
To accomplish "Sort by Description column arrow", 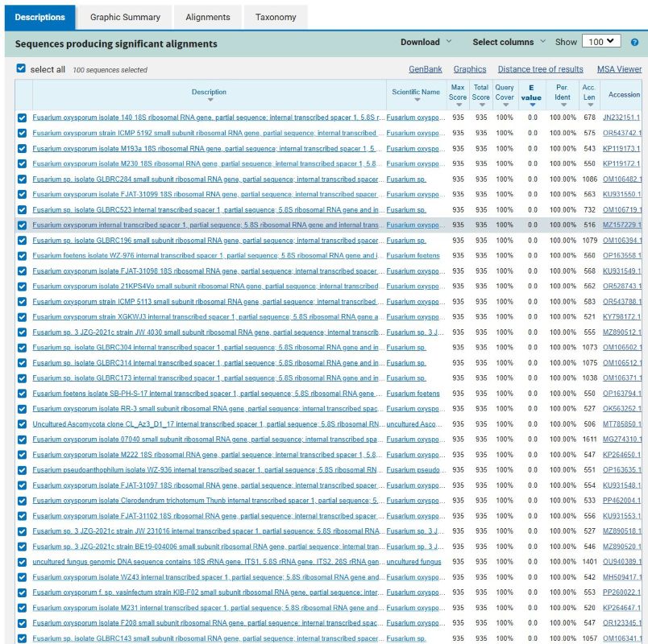I will pyautogui.click(x=210, y=101).
